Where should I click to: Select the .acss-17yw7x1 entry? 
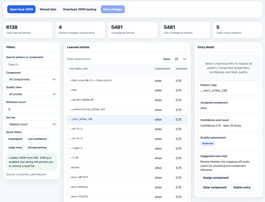coord(127,197)
